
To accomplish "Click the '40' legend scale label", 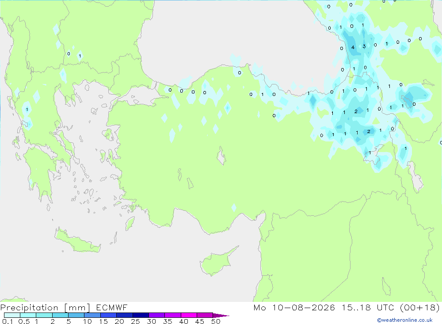I will coord(183,321).
